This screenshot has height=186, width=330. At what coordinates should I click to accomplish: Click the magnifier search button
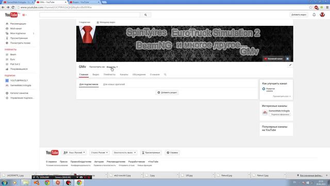click(145, 15)
